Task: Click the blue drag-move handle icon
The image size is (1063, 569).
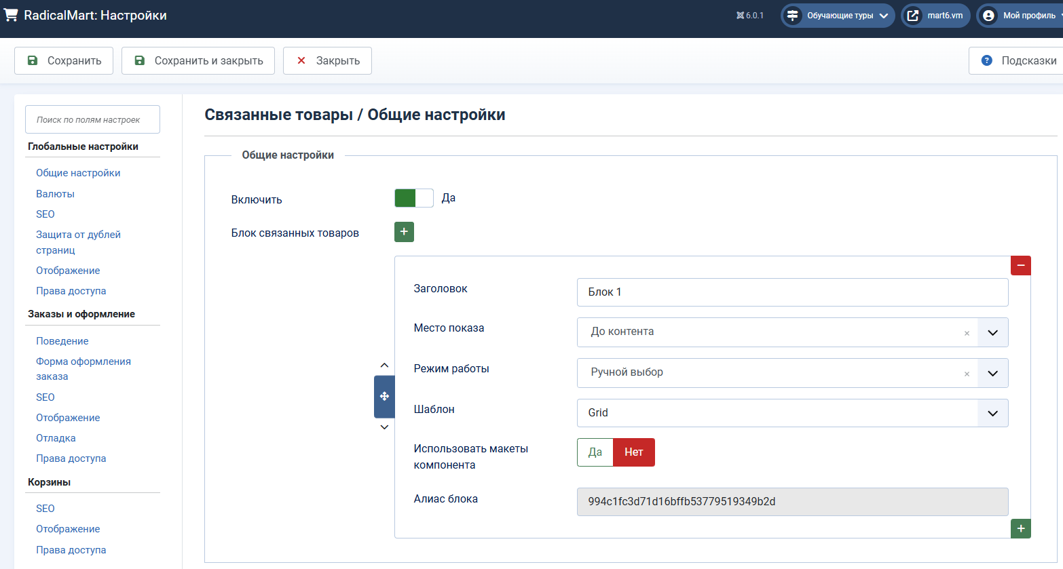Action: (384, 396)
